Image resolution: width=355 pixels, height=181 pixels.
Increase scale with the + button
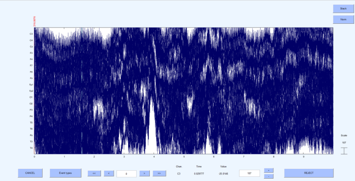coord(269,171)
